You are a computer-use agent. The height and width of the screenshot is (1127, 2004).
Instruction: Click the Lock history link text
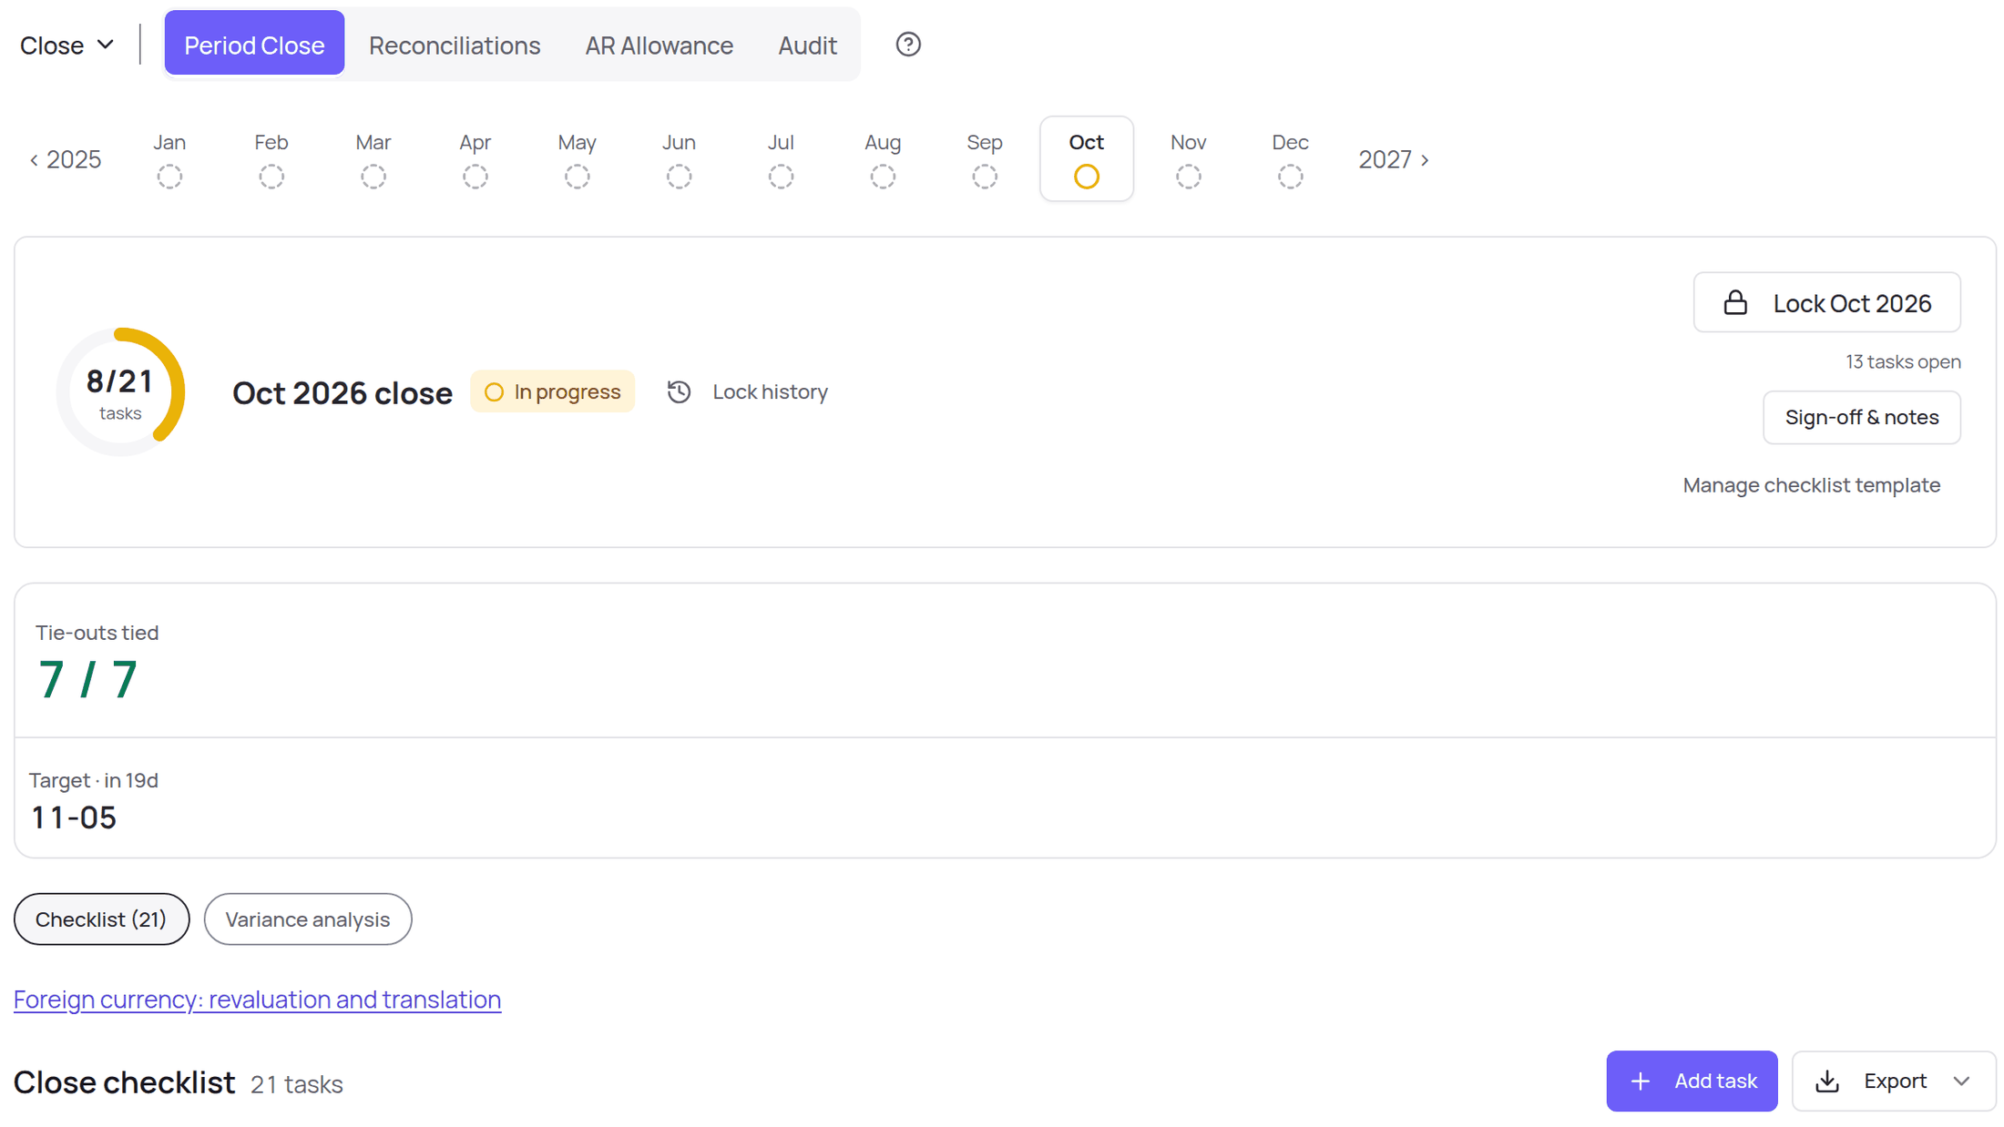(770, 391)
